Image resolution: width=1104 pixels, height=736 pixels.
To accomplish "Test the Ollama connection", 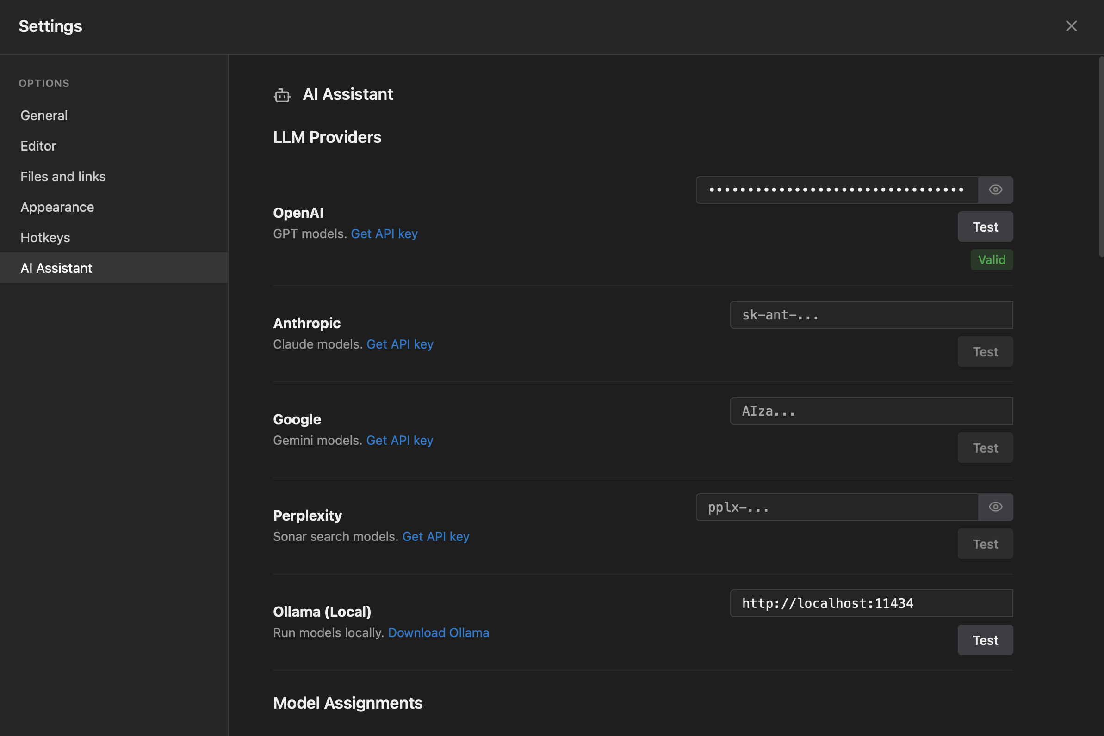I will (985, 640).
